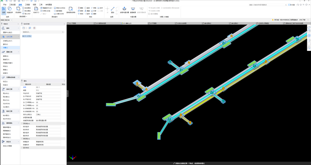Click the 查找替换 find and replace tool
The height and width of the screenshot is (165, 311).
tap(59, 11)
